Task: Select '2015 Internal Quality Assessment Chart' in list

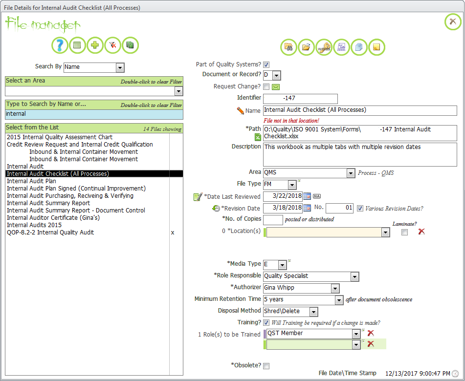Action: (88, 137)
